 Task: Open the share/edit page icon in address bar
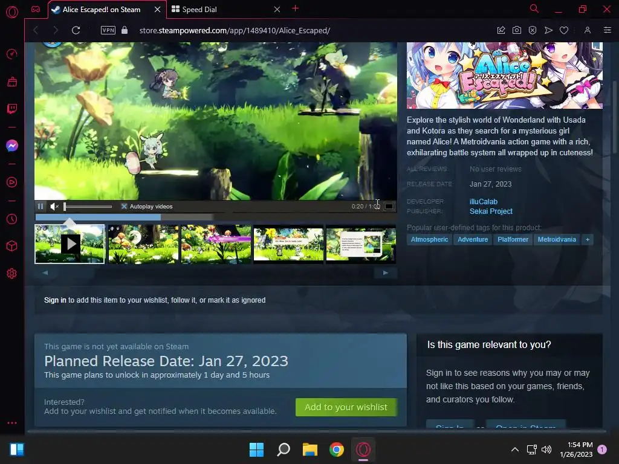pyautogui.click(x=501, y=30)
